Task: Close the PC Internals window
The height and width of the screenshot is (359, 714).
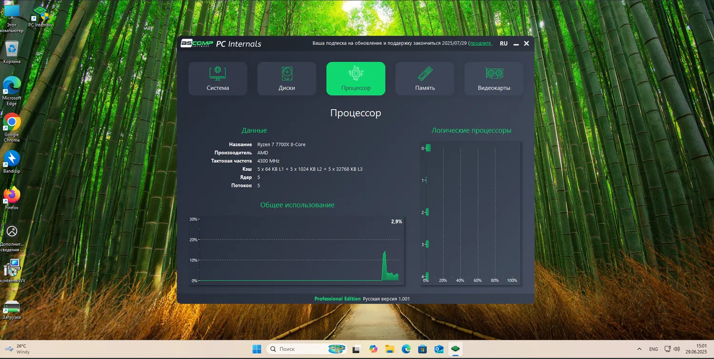Action: (526, 43)
